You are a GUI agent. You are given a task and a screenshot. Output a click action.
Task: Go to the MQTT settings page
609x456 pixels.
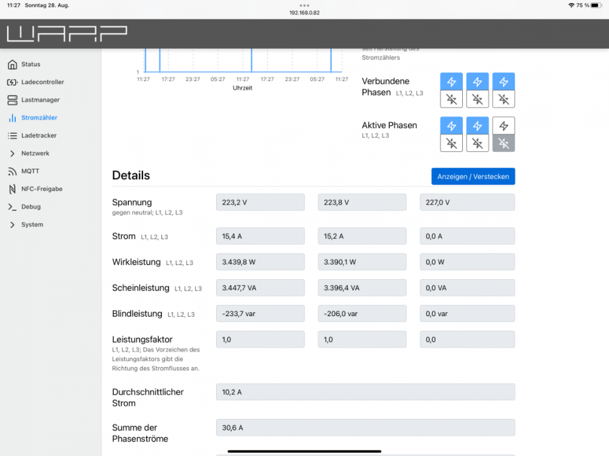[x=30, y=171]
